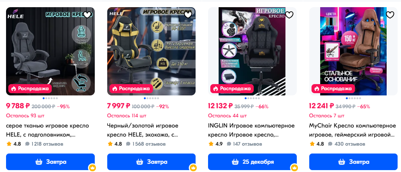The height and width of the screenshot is (172, 401).
Task: Open INGLIN vibromassage chair image
Action: click(252, 51)
